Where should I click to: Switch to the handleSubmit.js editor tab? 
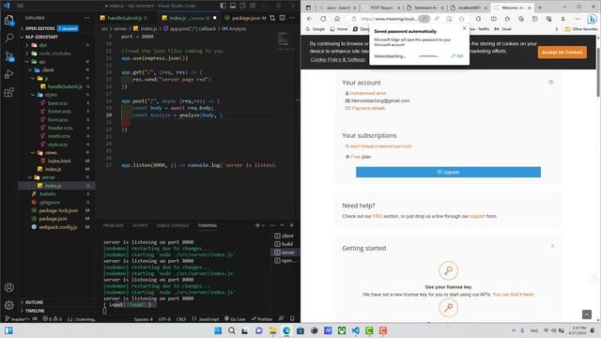pyautogui.click(x=125, y=18)
